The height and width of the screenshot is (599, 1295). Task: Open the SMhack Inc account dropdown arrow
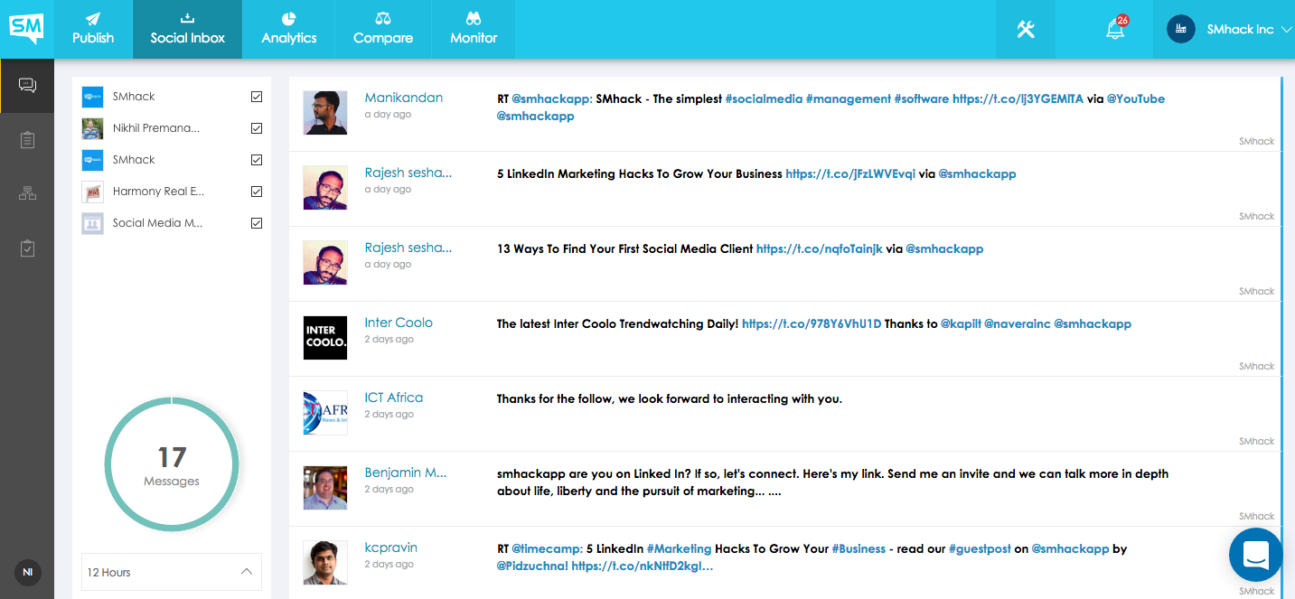(1287, 30)
